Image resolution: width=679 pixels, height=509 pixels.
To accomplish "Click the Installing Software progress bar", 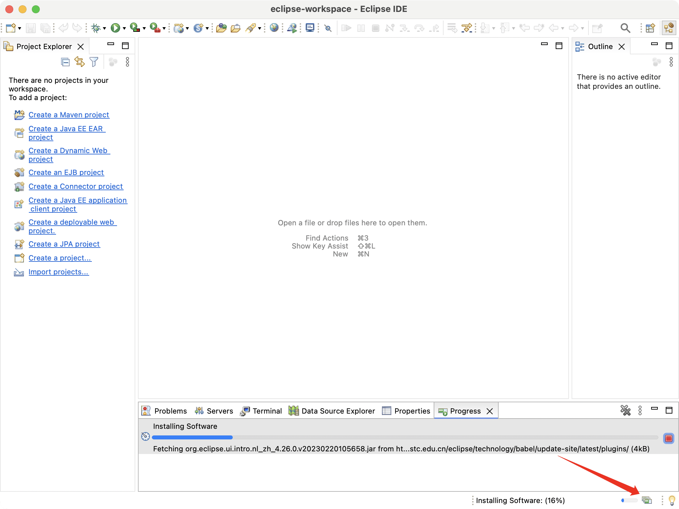I will [405, 437].
